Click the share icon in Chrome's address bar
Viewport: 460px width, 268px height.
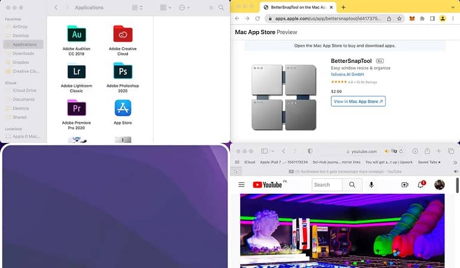tap(389, 19)
